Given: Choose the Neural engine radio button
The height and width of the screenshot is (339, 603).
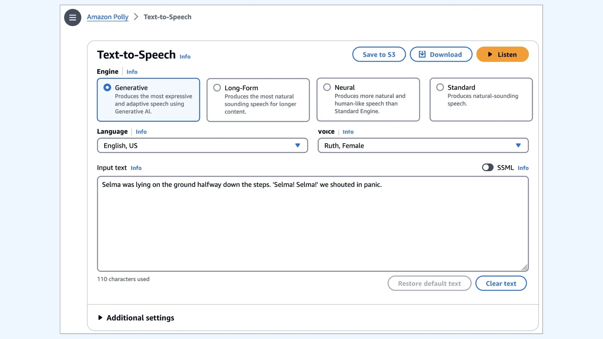Looking at the screenshot, I should click(327, 87).
